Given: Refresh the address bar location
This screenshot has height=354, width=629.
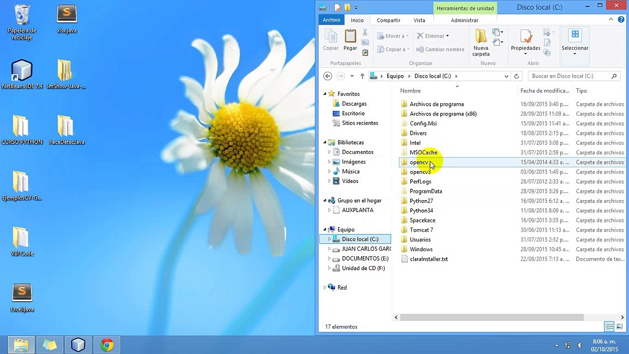Looking at the screenshot, I should pos(516,76).
